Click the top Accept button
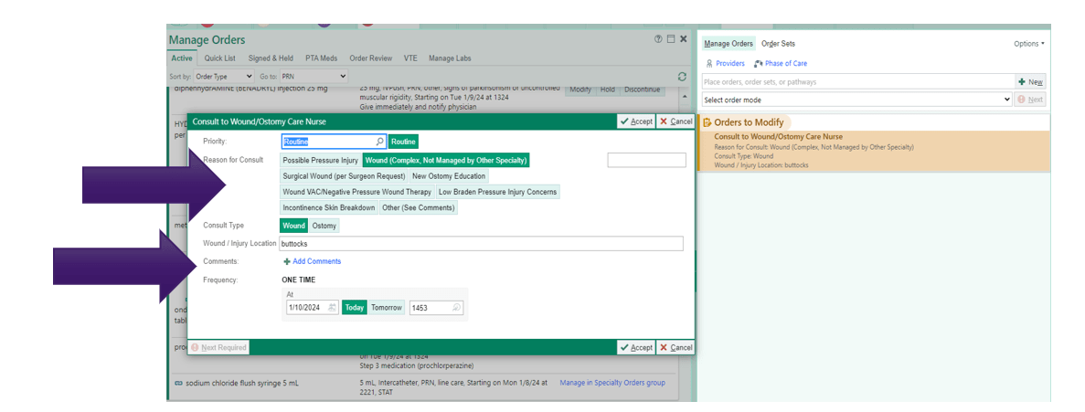 point(636,121)
